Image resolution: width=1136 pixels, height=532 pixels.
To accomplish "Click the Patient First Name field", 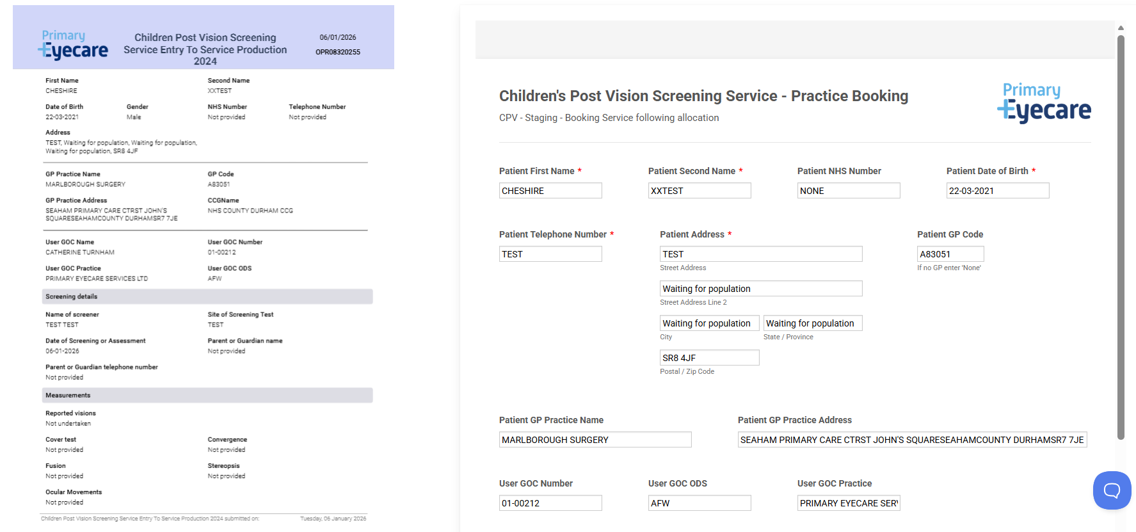I will coord(550,191).
